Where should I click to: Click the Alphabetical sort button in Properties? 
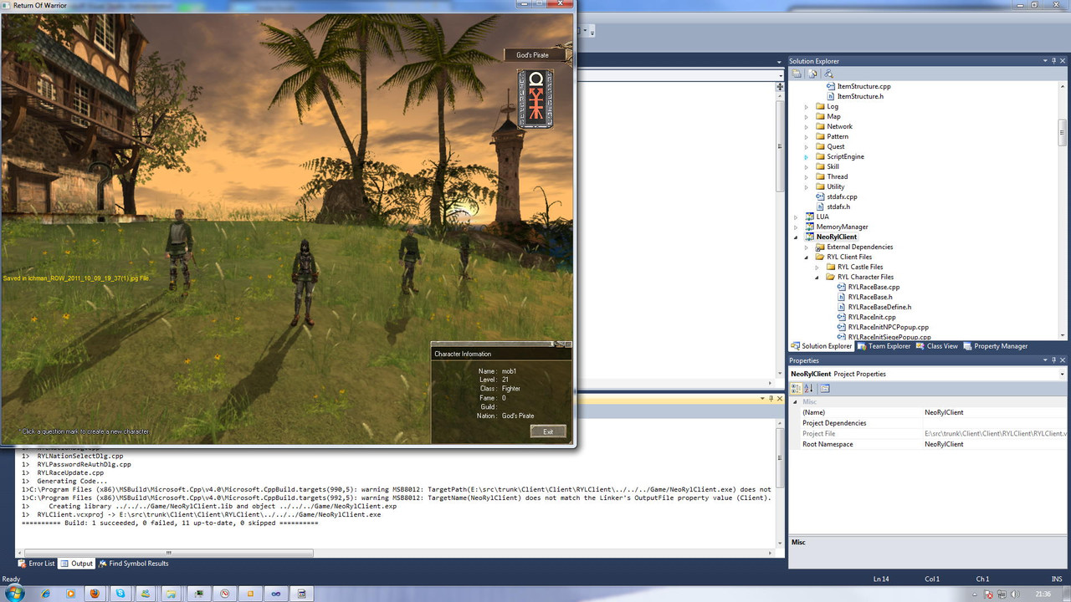tap(808, 388)
